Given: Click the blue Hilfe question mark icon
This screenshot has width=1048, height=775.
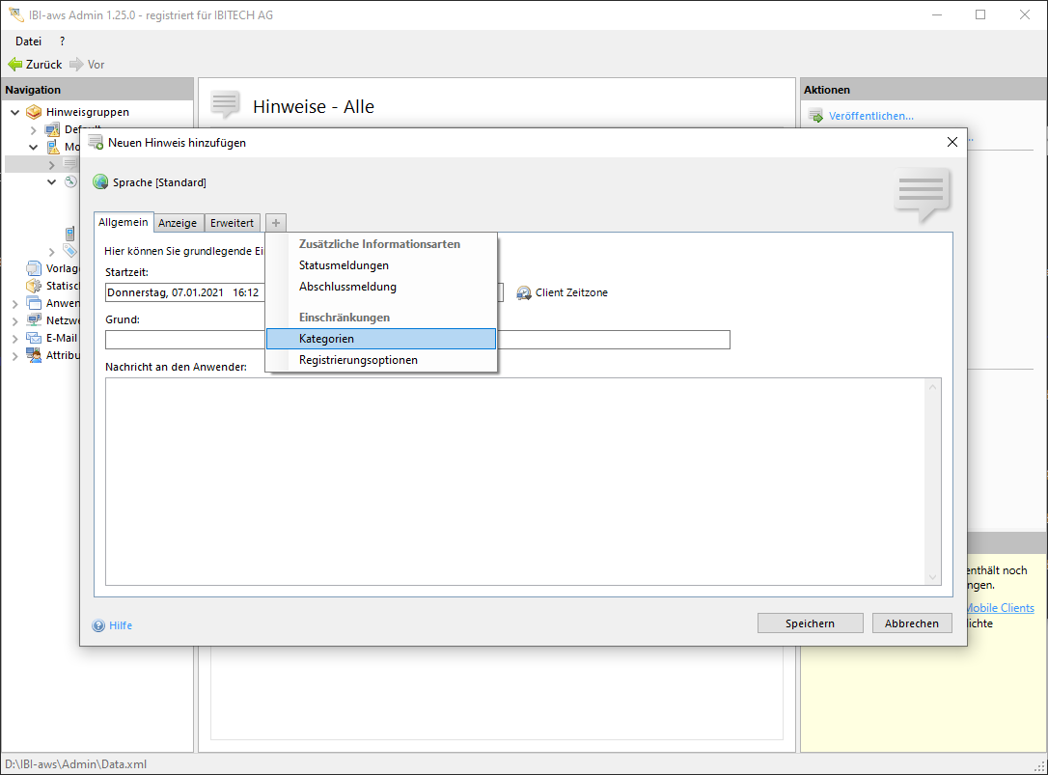Looking at the screenshot, I should [98, 625].
